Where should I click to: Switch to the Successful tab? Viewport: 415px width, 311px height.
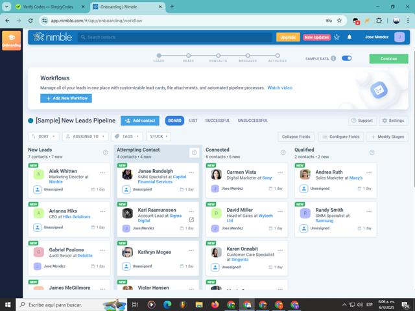click(x=217, y=121)
